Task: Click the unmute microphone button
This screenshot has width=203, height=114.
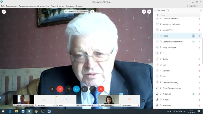Action: [52, 89]
